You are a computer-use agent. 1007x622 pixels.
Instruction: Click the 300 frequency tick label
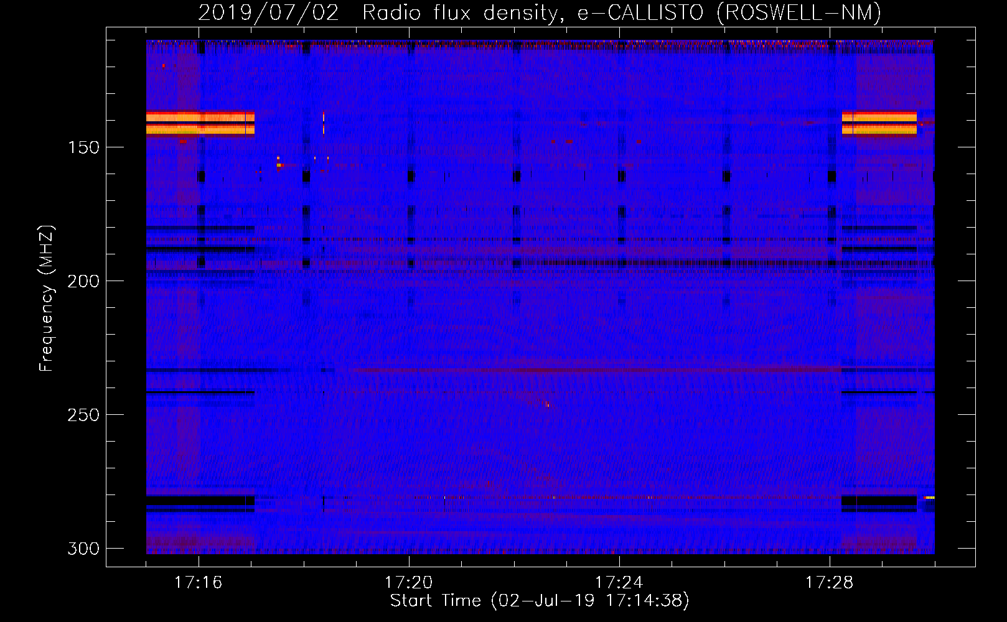[x=83, y=549]
